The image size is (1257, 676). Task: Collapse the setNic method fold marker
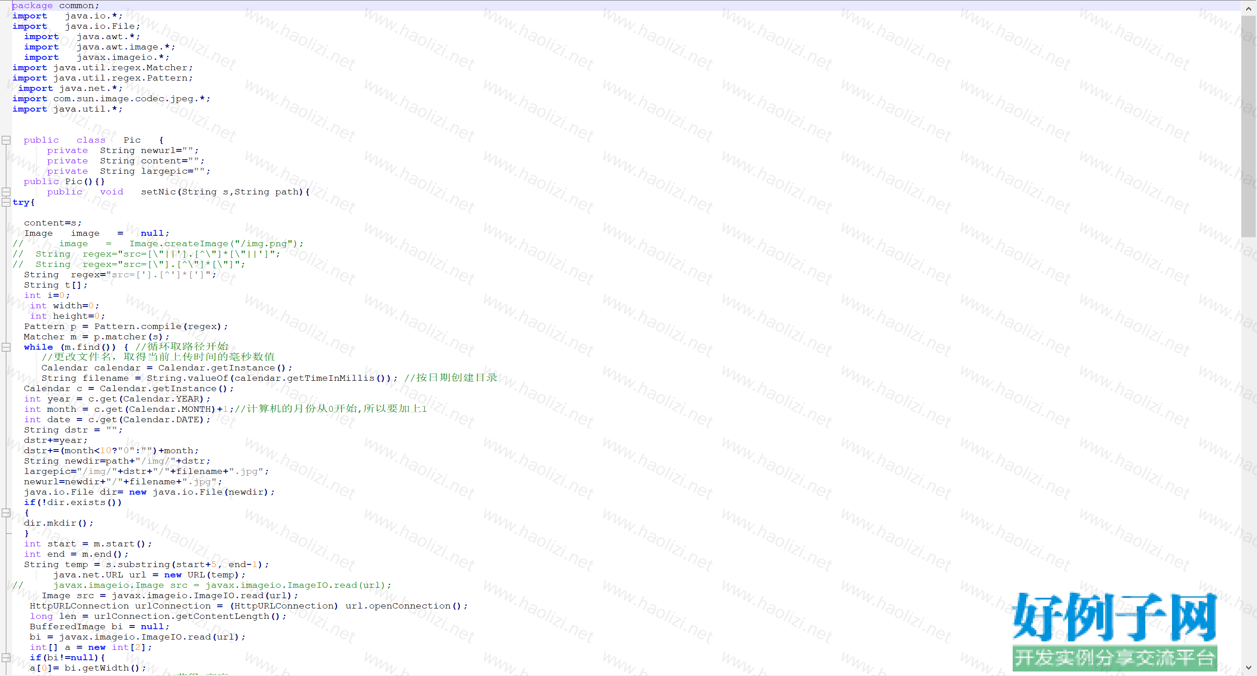tap(6, 192)
